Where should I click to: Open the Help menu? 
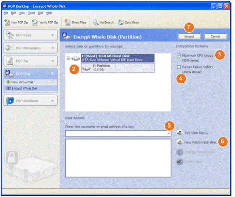coord(49,13)
